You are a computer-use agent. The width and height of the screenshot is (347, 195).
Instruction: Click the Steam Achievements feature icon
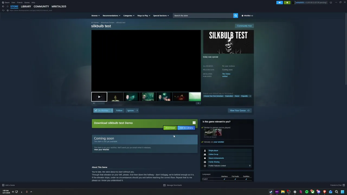pyautogui.click(x=205, y=158)
